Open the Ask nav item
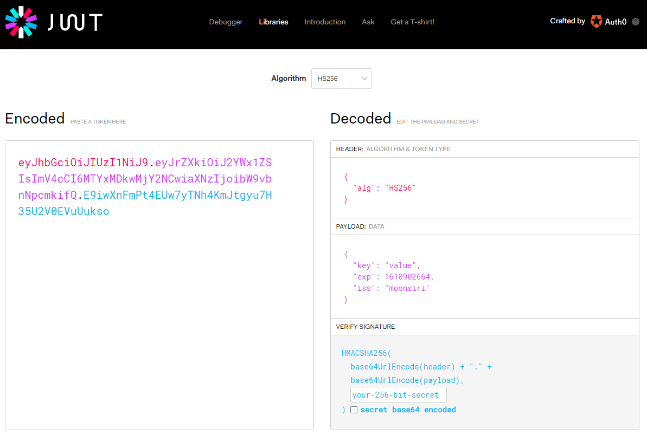Screen dimensions: 647x435 pos(368,22)
